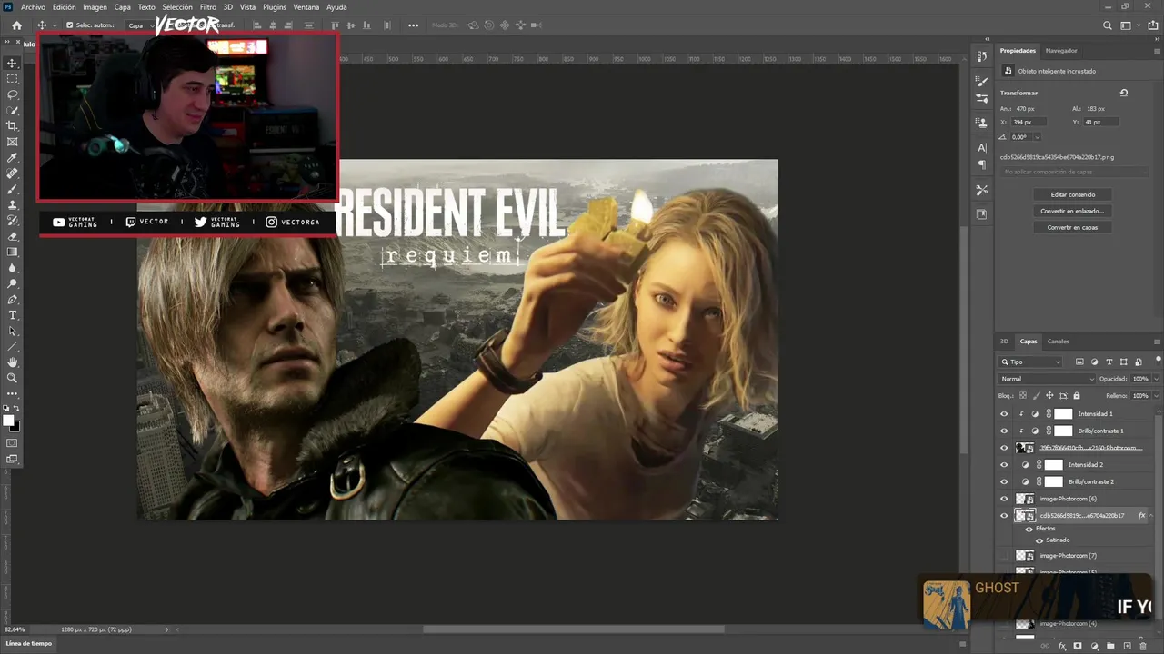
Task: Switch to the 3D panel tab
Action: point(1005,342)
